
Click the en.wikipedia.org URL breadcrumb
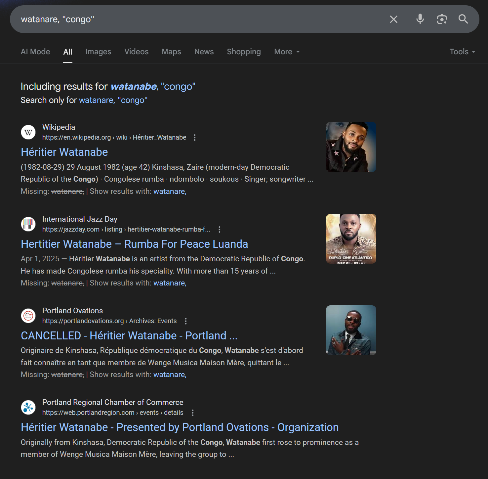tap(114, 137)
